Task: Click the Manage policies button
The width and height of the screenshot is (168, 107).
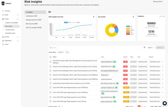Action: [x=158, y=2]
